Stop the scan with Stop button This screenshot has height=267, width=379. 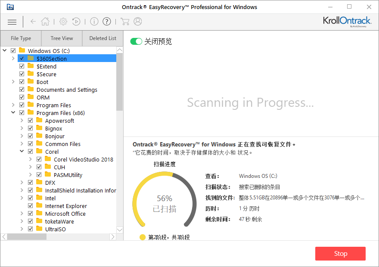click(x=340, y=254)
